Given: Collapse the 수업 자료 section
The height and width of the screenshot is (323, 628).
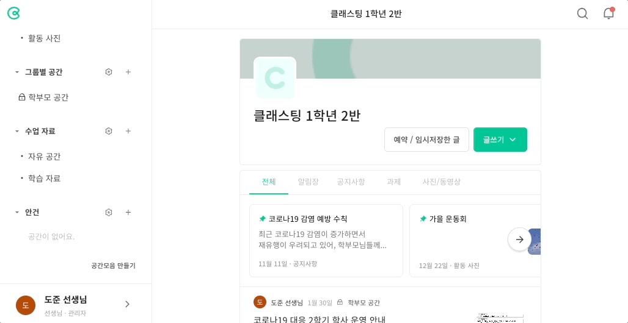Looking at the screenshot, I should click(17, 131).
